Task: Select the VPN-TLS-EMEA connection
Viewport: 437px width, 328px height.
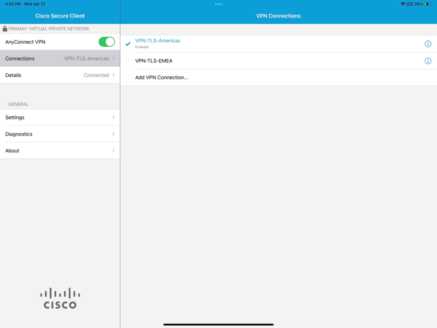Action: click(278, 61)
